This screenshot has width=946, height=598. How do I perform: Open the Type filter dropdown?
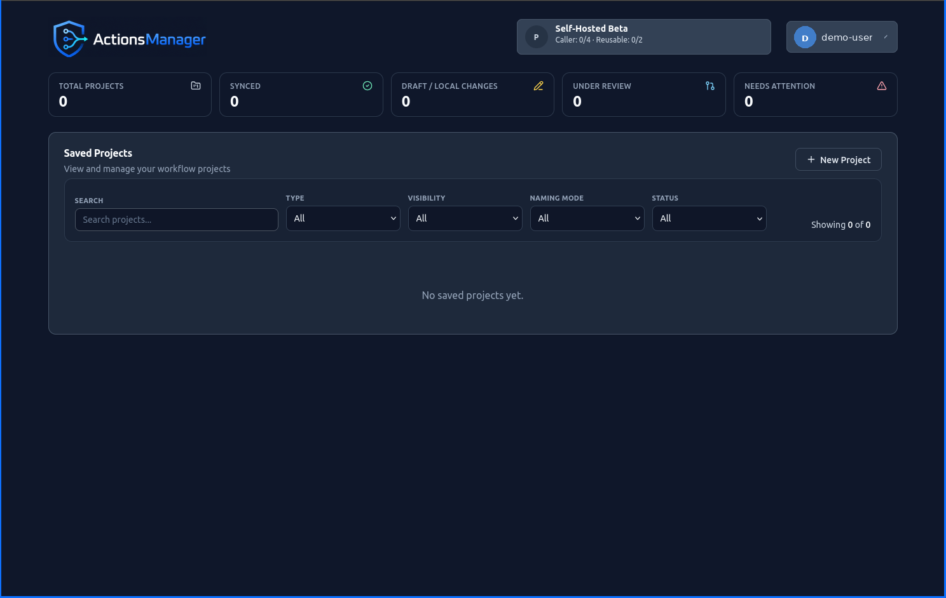[x=343, y=218]
